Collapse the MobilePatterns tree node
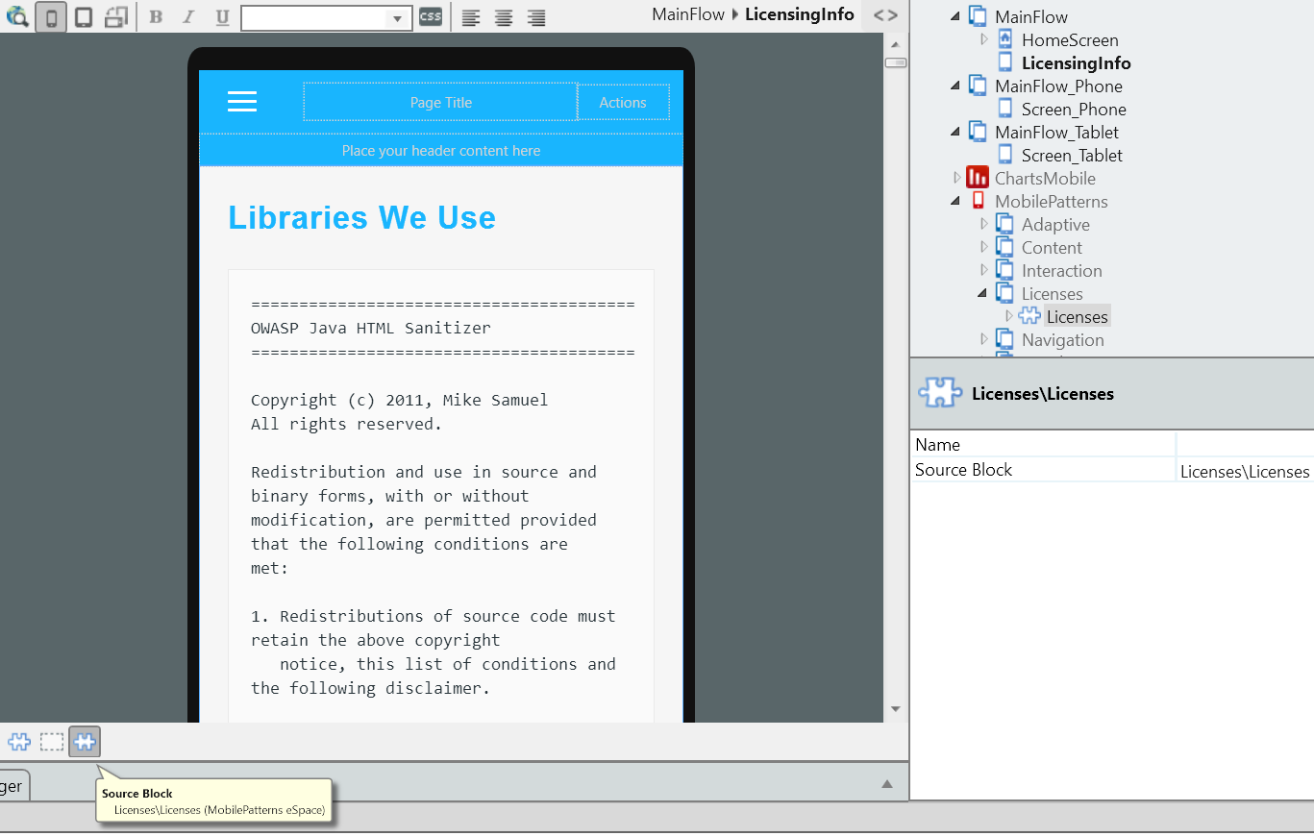This screenshot has height=836, width=1314. [x=955, y=201]
